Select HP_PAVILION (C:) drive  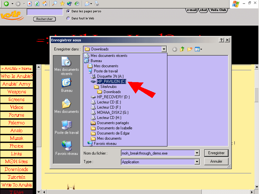pos(108,81)
